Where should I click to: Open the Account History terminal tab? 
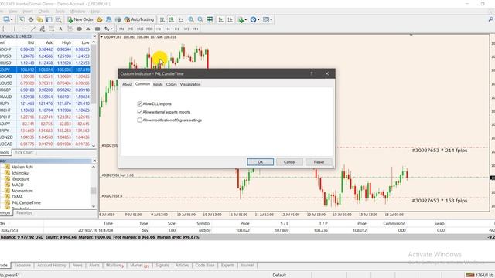[x=52, y=266]
